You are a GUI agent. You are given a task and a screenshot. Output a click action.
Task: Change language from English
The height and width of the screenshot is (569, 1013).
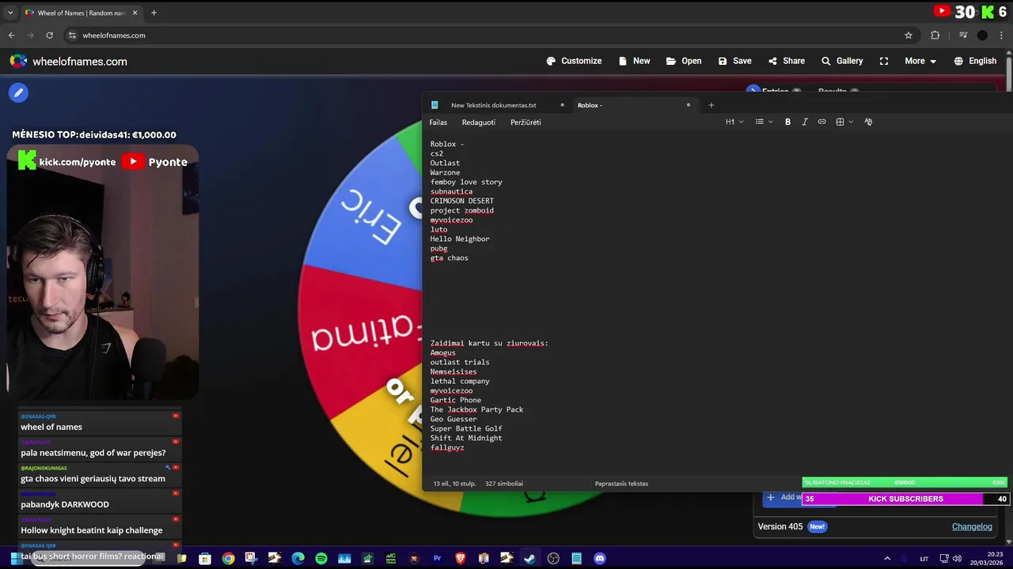coord(975,61)
